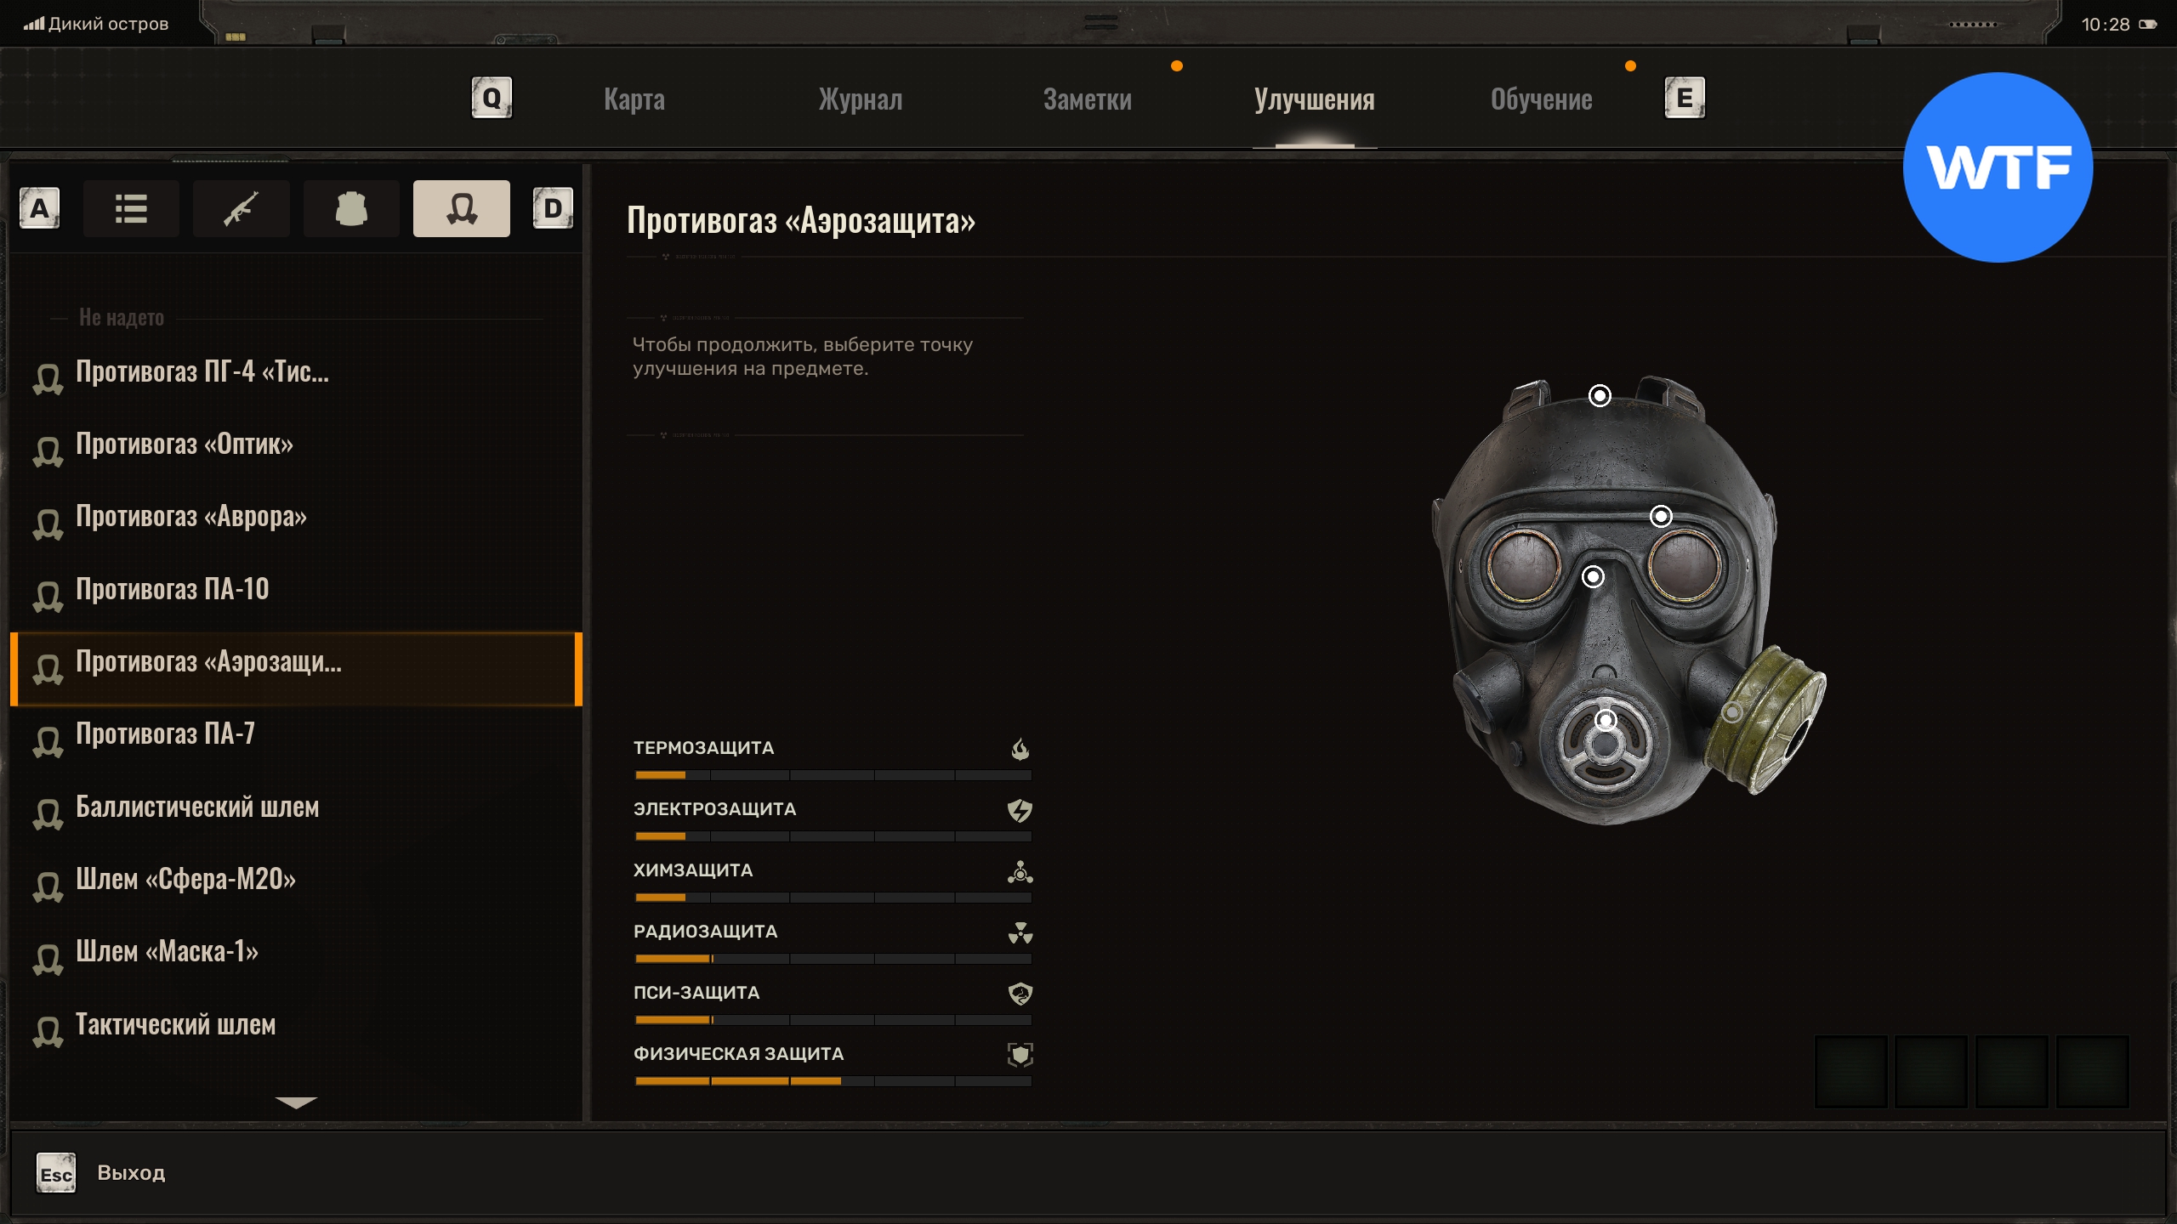Image resolution: width=2177 pixels, height=1224 pixels.
Task: Select Противогаз «Оптик» from the list
Action: click(x=185, y=445)
